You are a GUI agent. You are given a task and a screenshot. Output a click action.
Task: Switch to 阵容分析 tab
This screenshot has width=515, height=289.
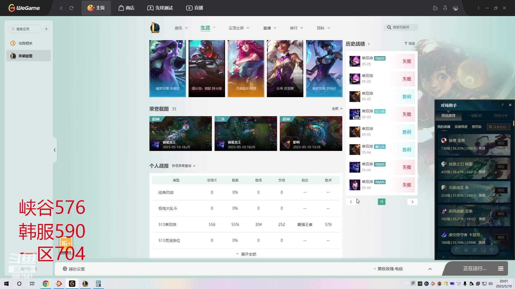(x=501, y=116)
